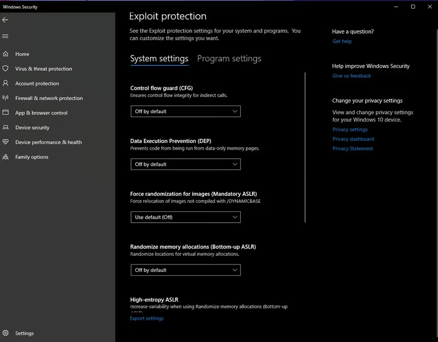Open the Account protection person icon

tap(6, 83)
